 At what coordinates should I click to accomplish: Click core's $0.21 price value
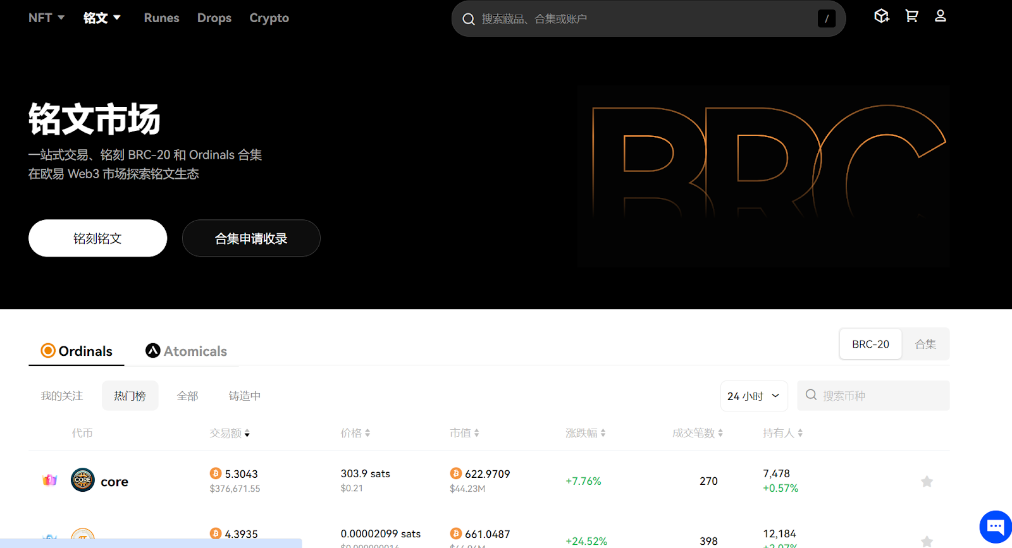tap(352, 488)
